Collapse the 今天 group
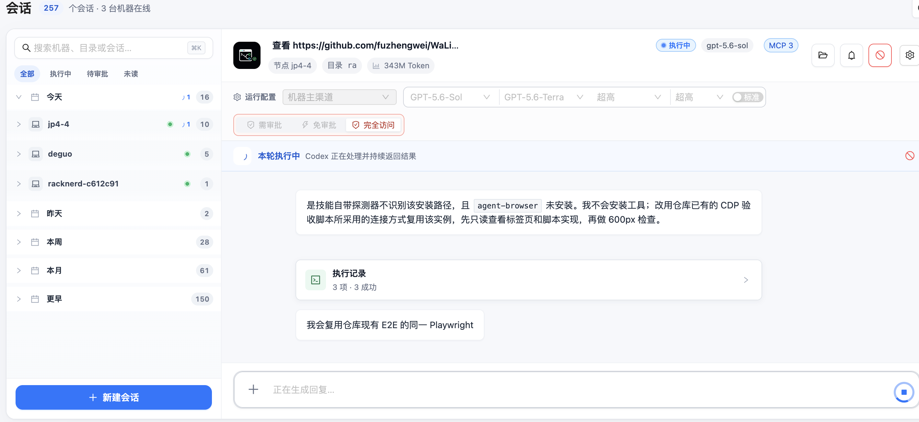Screen dimensions: 919x422 (19, 97)
